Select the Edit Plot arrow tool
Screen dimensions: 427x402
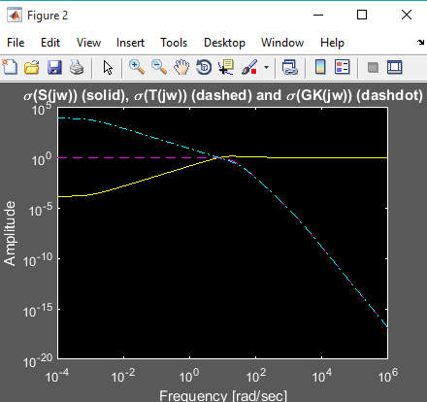click(108, 67)
